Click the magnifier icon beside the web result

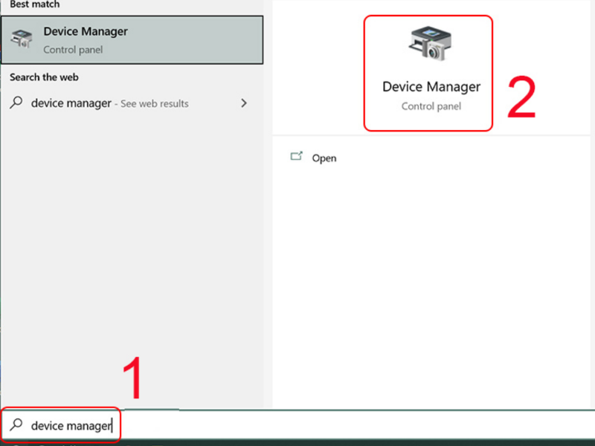tap(16, 103)
